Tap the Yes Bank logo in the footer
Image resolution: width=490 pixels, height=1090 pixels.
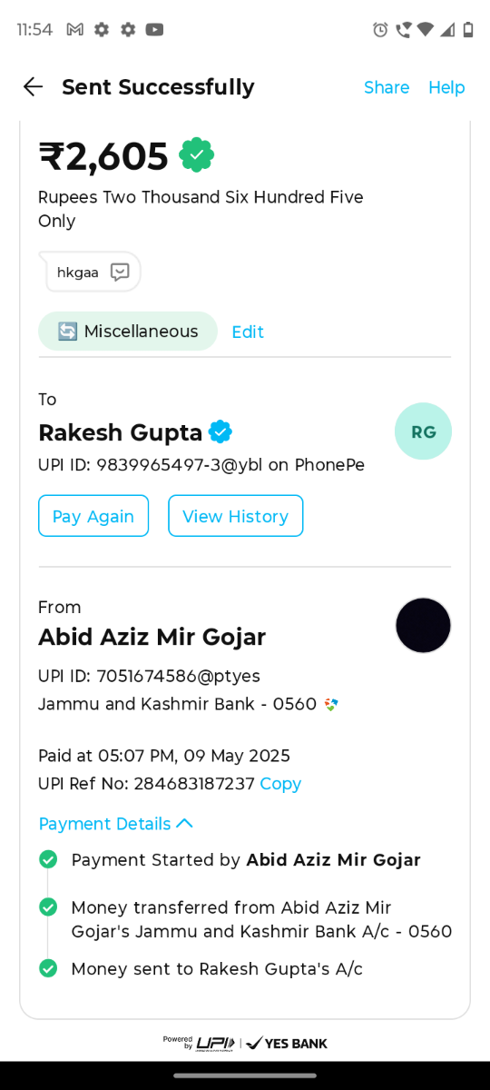point(287,1043)
